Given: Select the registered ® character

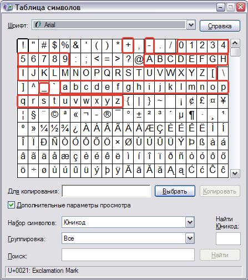Looking at the screenshot, I should (x=107, y=115).
